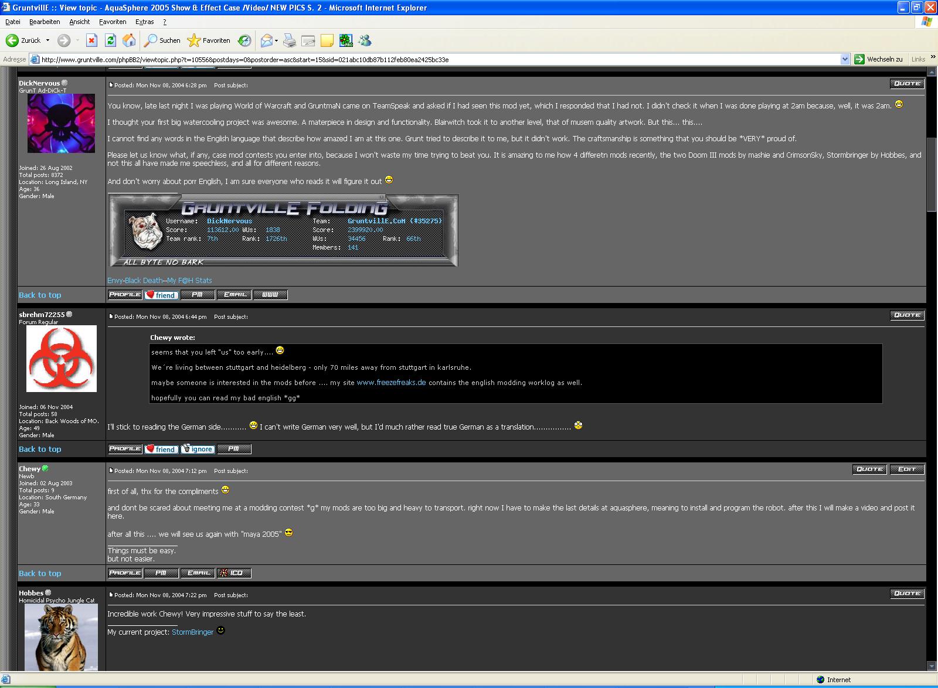
Task: Open the History toolbar icon
Action: click(244, 40)
